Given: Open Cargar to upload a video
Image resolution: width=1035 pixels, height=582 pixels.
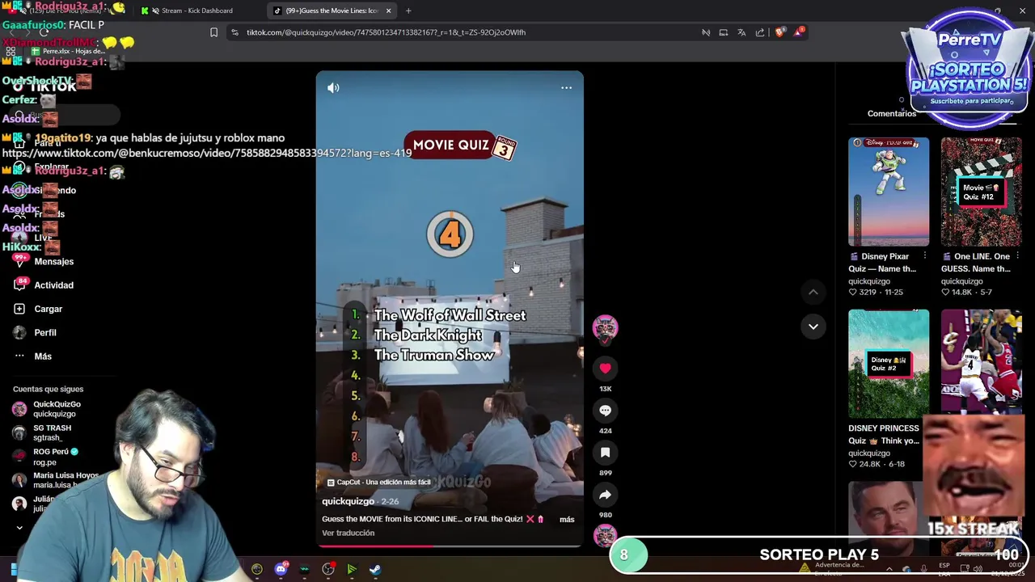Looking at the screenshot, I should [x=48, y=309].
